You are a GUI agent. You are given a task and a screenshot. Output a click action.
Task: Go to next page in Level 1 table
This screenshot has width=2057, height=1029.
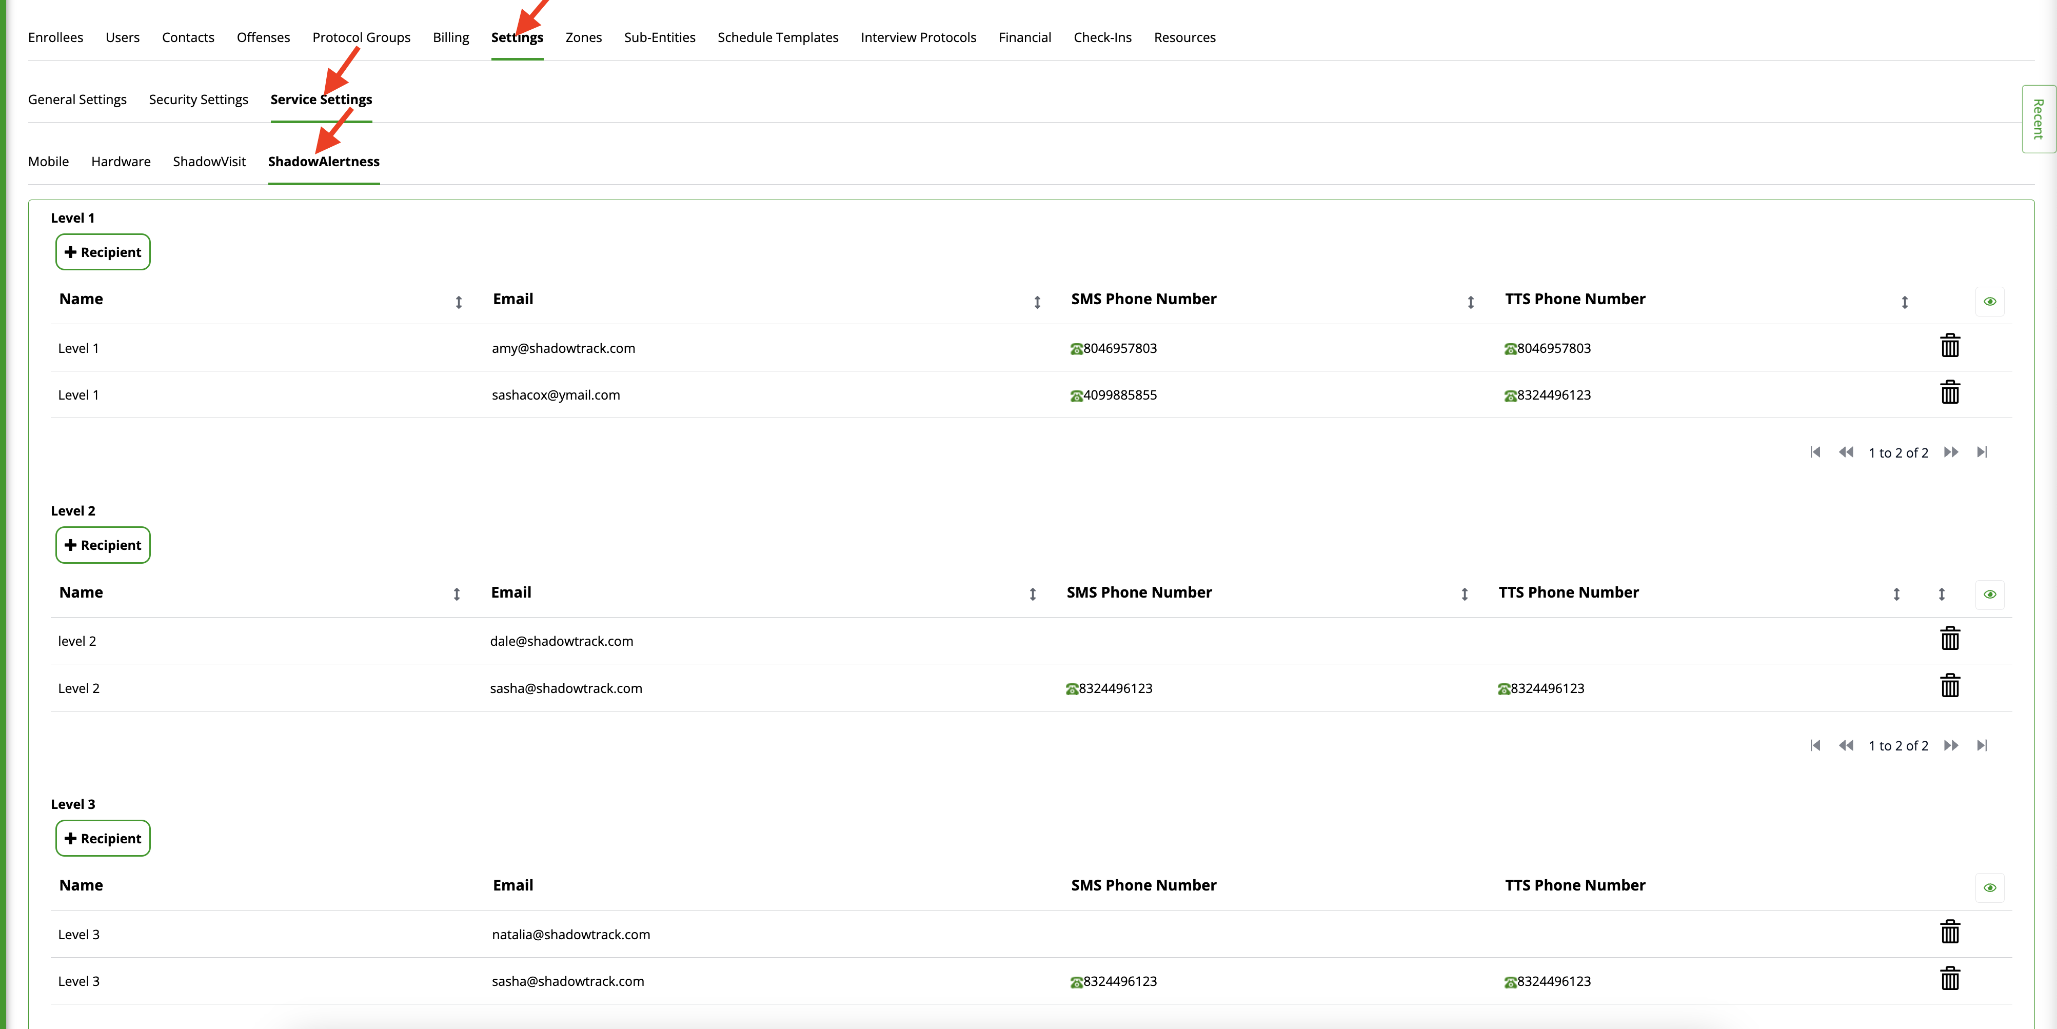1951,452
